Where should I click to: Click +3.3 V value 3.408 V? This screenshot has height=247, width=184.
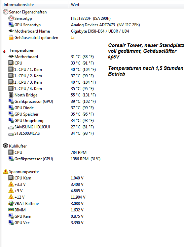click(77, 184)
